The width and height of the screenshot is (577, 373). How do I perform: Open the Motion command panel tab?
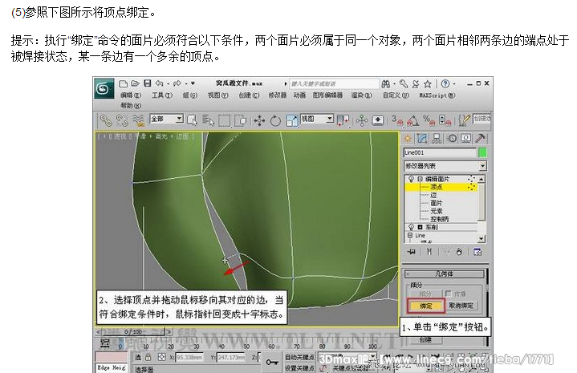pos(453,138)
